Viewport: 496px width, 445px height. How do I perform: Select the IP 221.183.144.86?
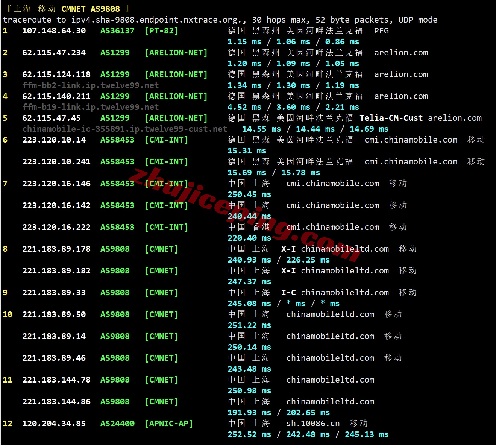(x=56, y=402)
